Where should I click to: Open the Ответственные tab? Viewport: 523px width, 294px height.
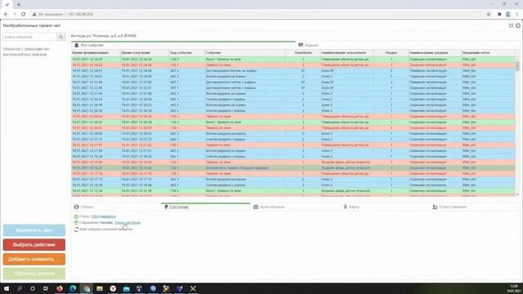pos(475,207)
